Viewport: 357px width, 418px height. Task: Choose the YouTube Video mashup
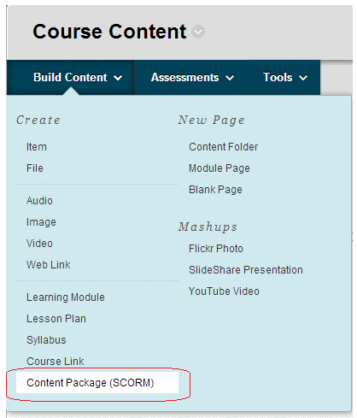click(x=224, y=291)
